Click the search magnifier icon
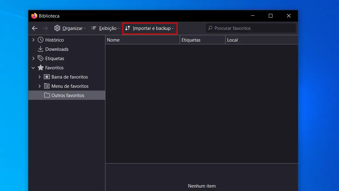This screenshot has width=339, height=191. click(x=210, y=28)
